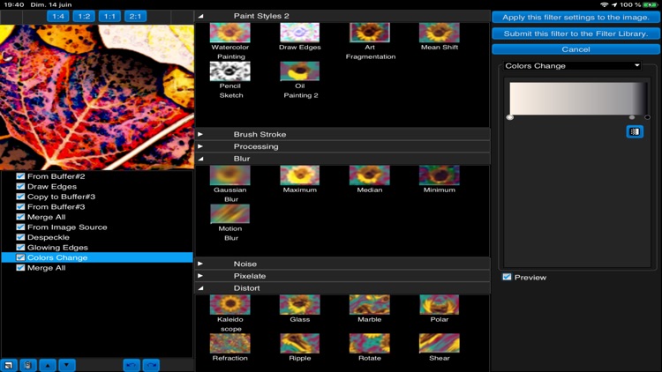Tap the battery indicator in status bar
The height and width of the screenshot is (372, 662).
651,4
